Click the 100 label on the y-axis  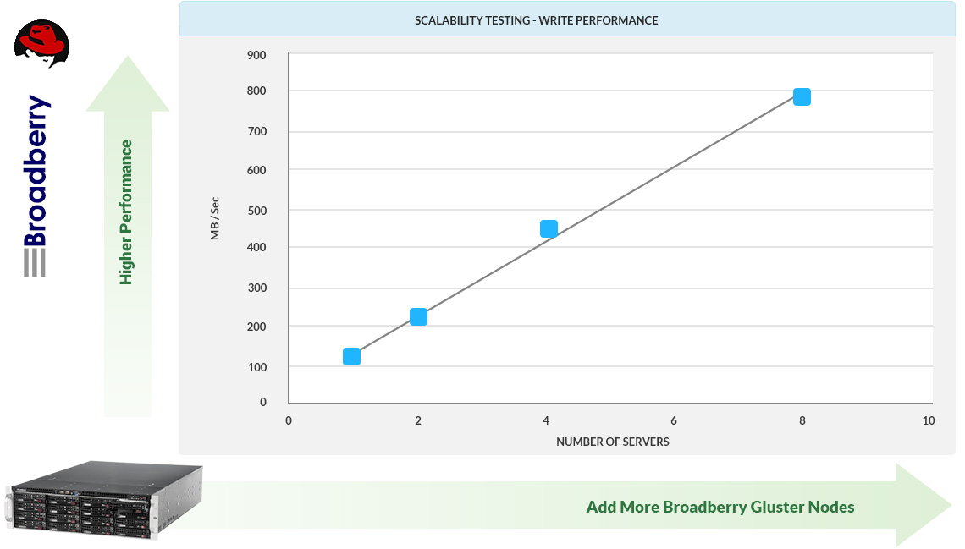point(256,367)
